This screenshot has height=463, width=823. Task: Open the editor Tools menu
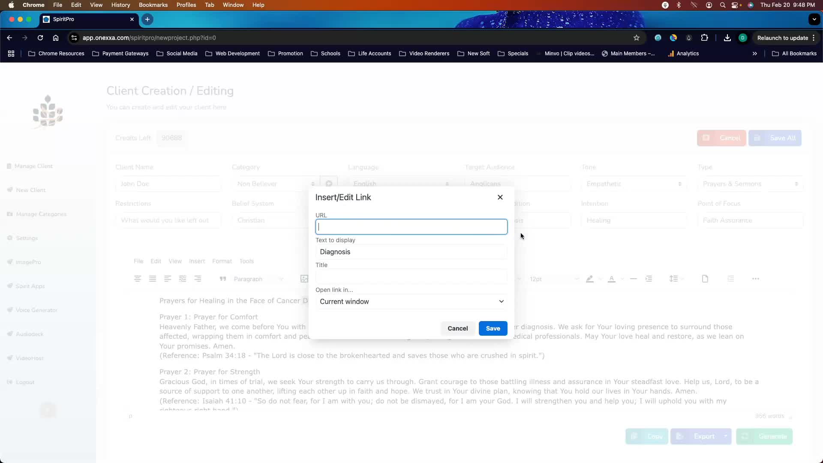click(246, 261)
